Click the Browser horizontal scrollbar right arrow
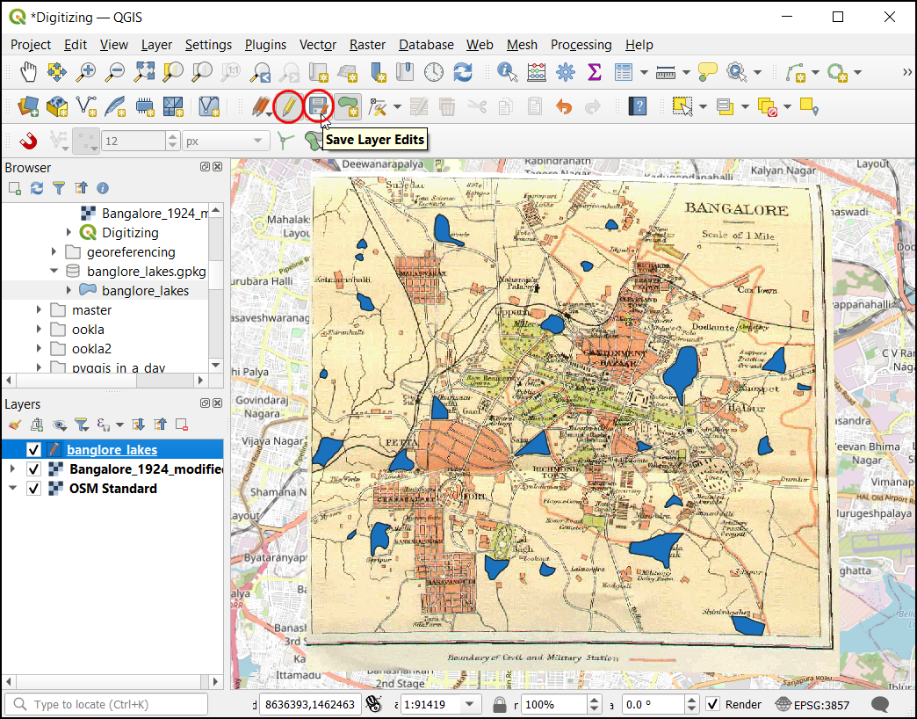This screenshot has width=917, height=719. (200, 381)
